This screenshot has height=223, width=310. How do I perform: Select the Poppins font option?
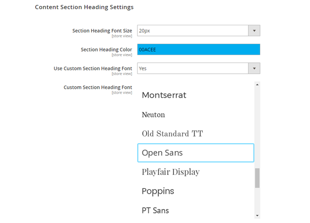[x=158, y=191]
